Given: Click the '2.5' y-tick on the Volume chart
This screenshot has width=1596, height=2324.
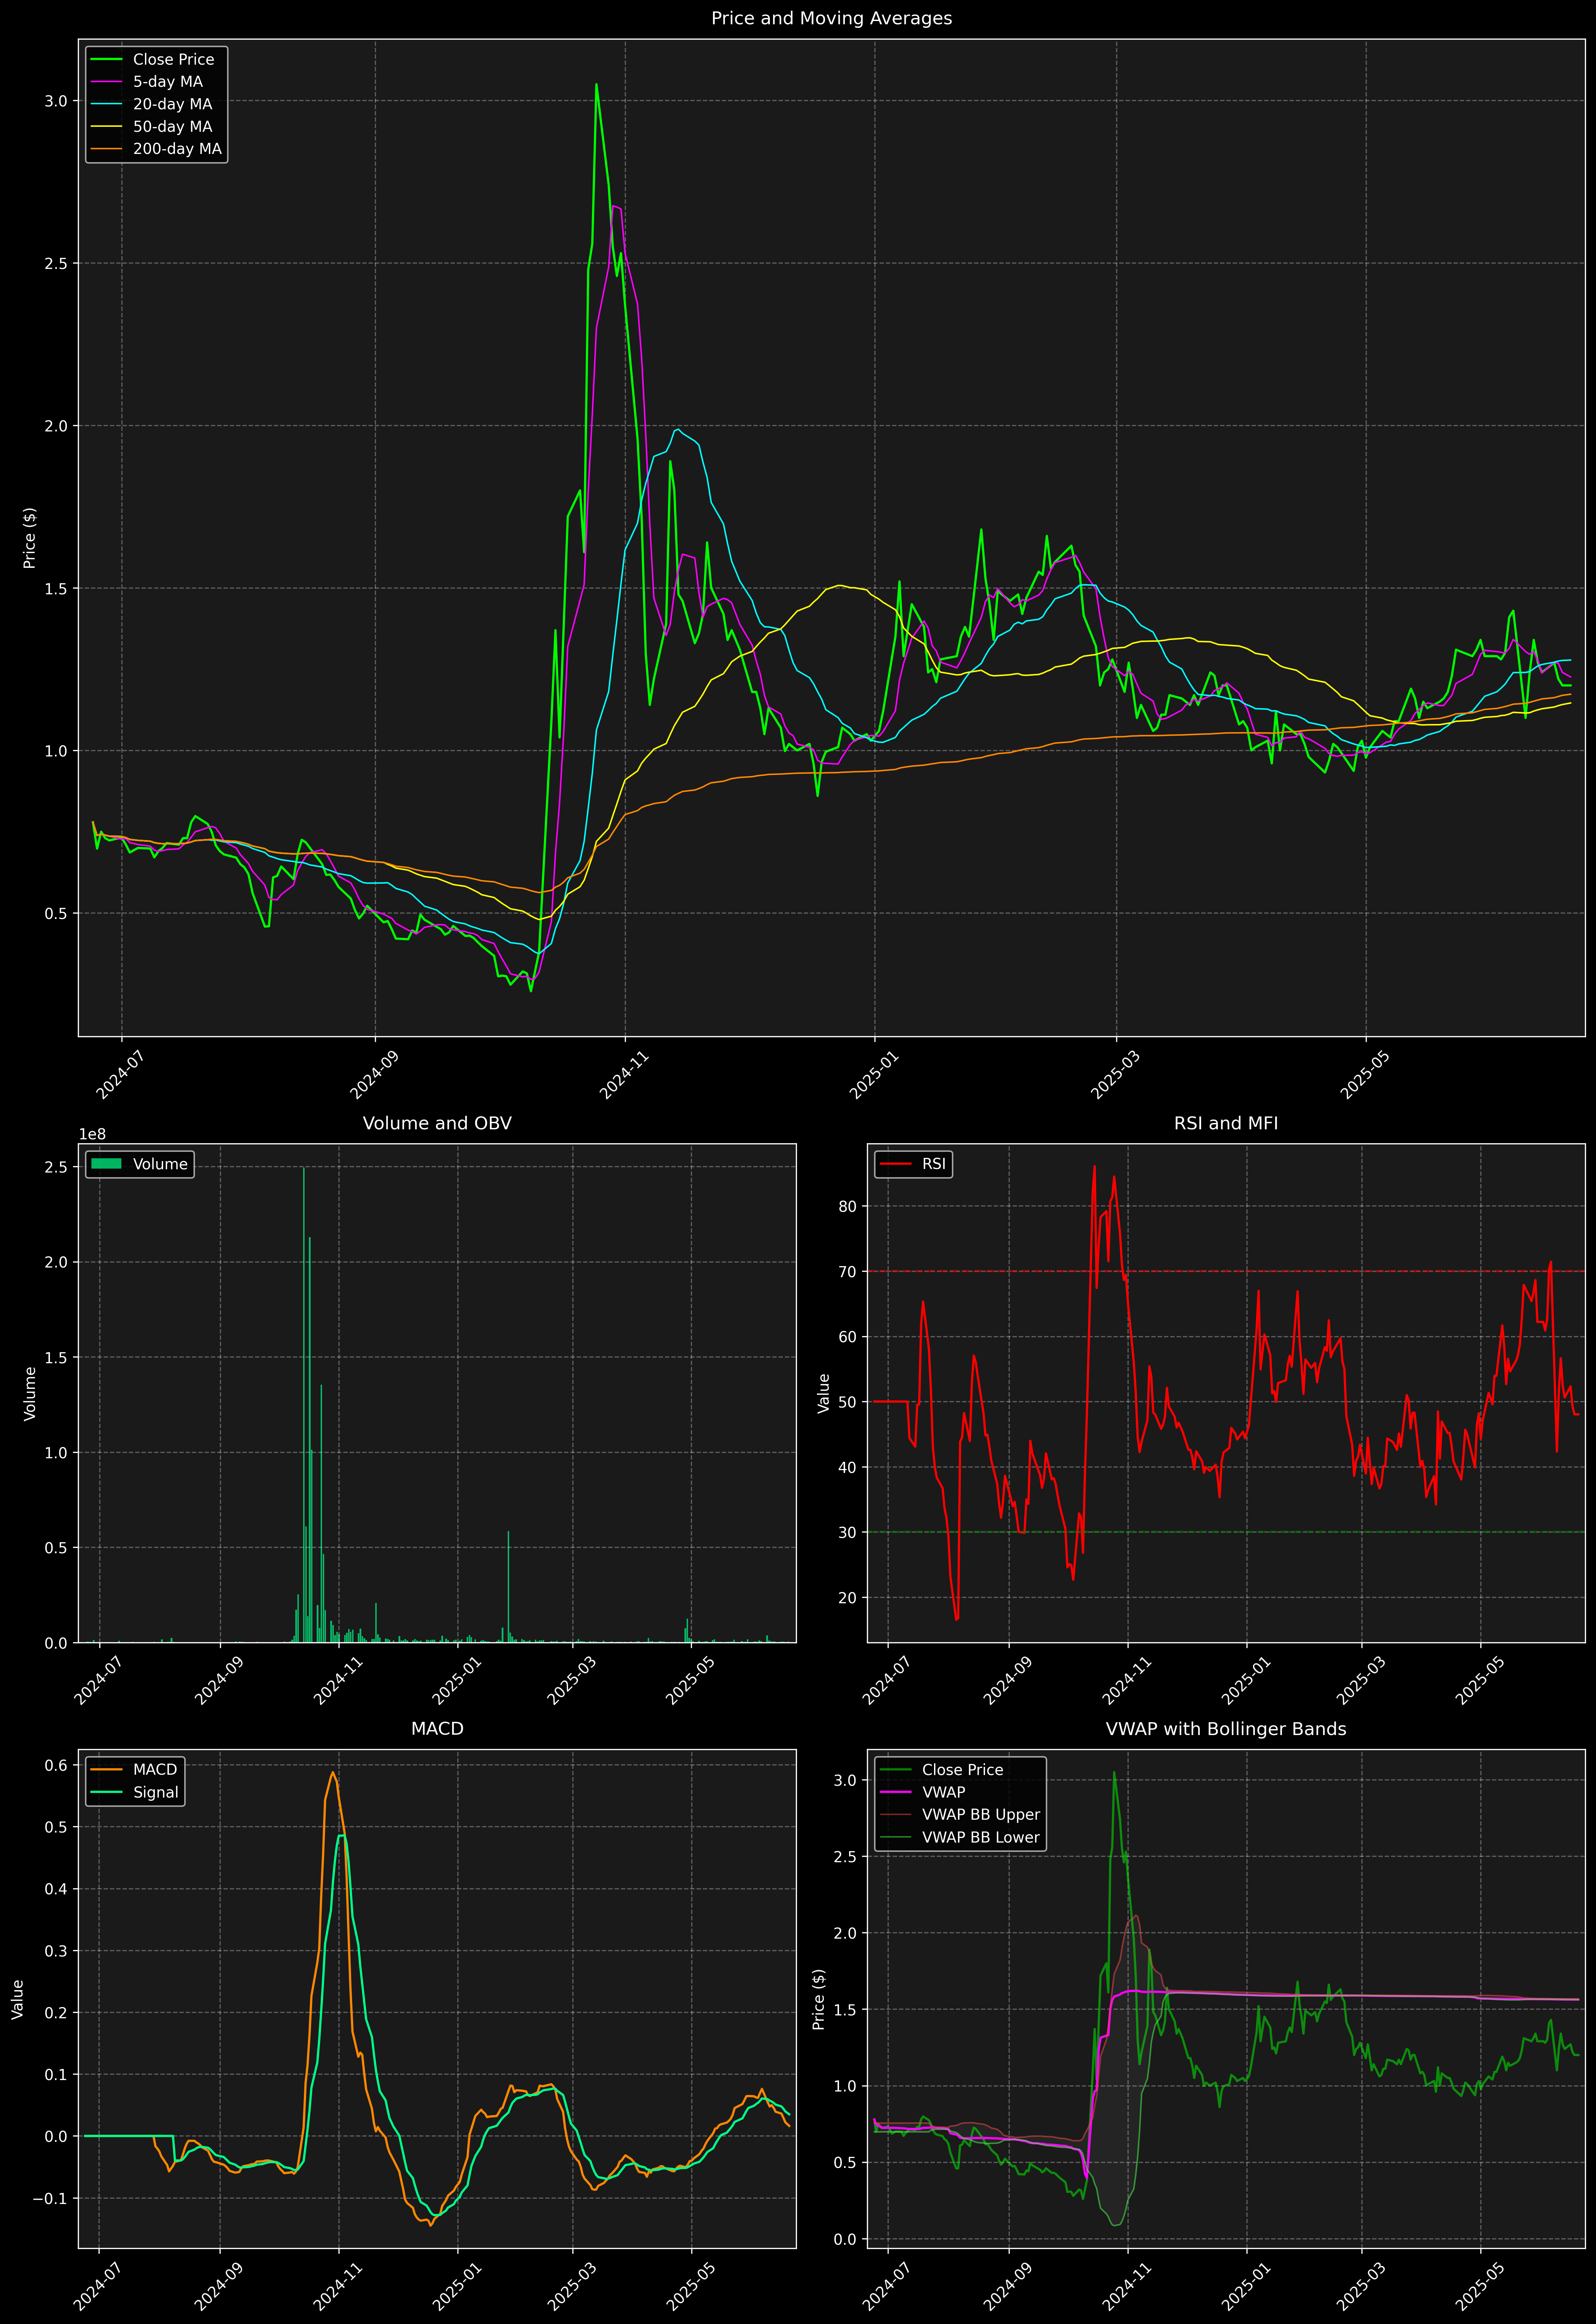Looking at the screenshot, I should 56,1167.
